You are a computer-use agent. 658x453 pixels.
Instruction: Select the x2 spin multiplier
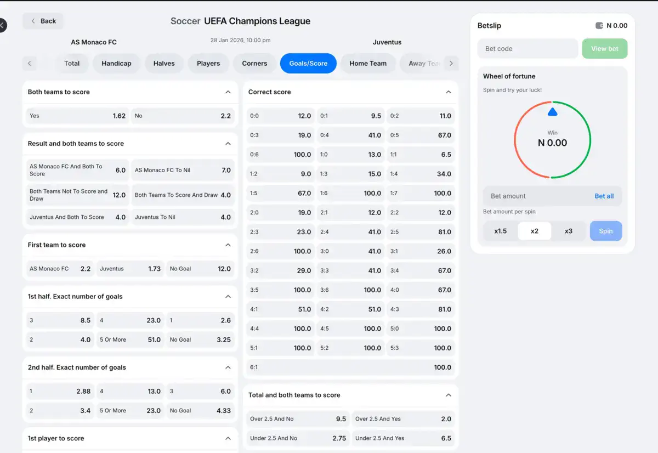(535, 231)
